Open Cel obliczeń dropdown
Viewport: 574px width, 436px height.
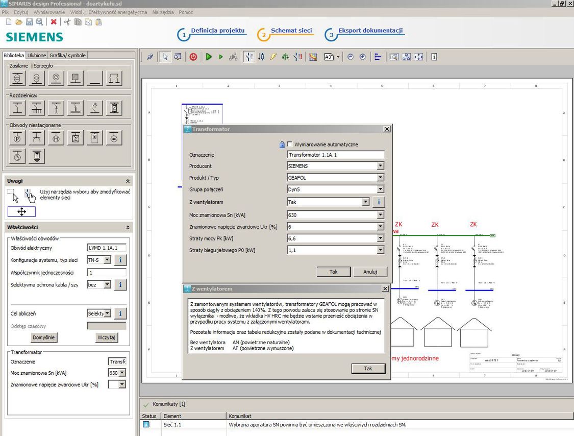coord(107,313)
